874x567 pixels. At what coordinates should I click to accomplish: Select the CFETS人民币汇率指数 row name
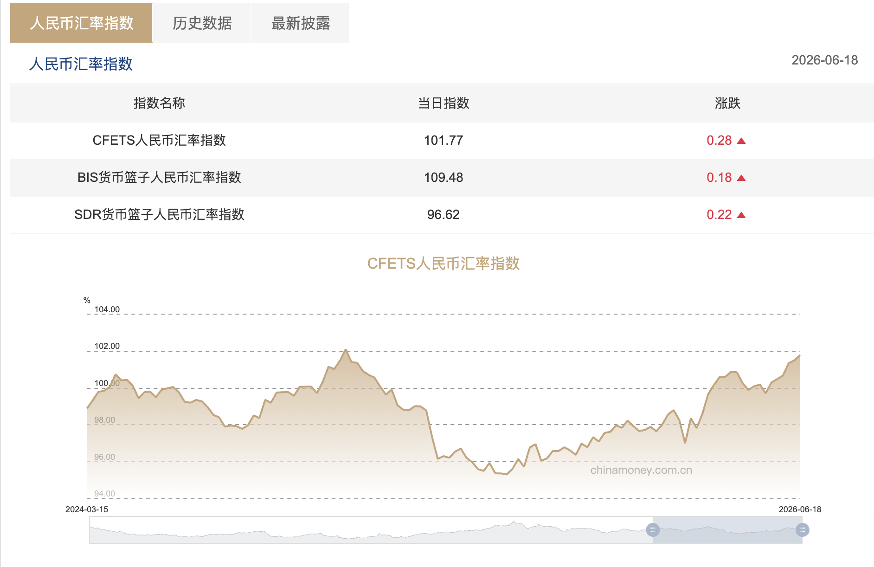coord(159,140)
